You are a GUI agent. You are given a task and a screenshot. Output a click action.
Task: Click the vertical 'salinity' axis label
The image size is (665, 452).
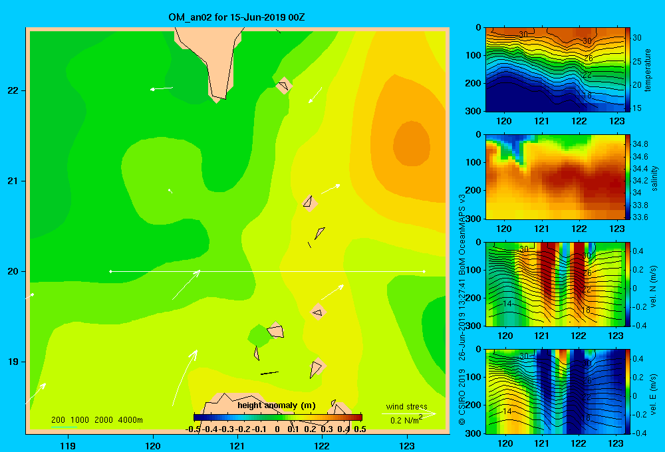point(654,178)
